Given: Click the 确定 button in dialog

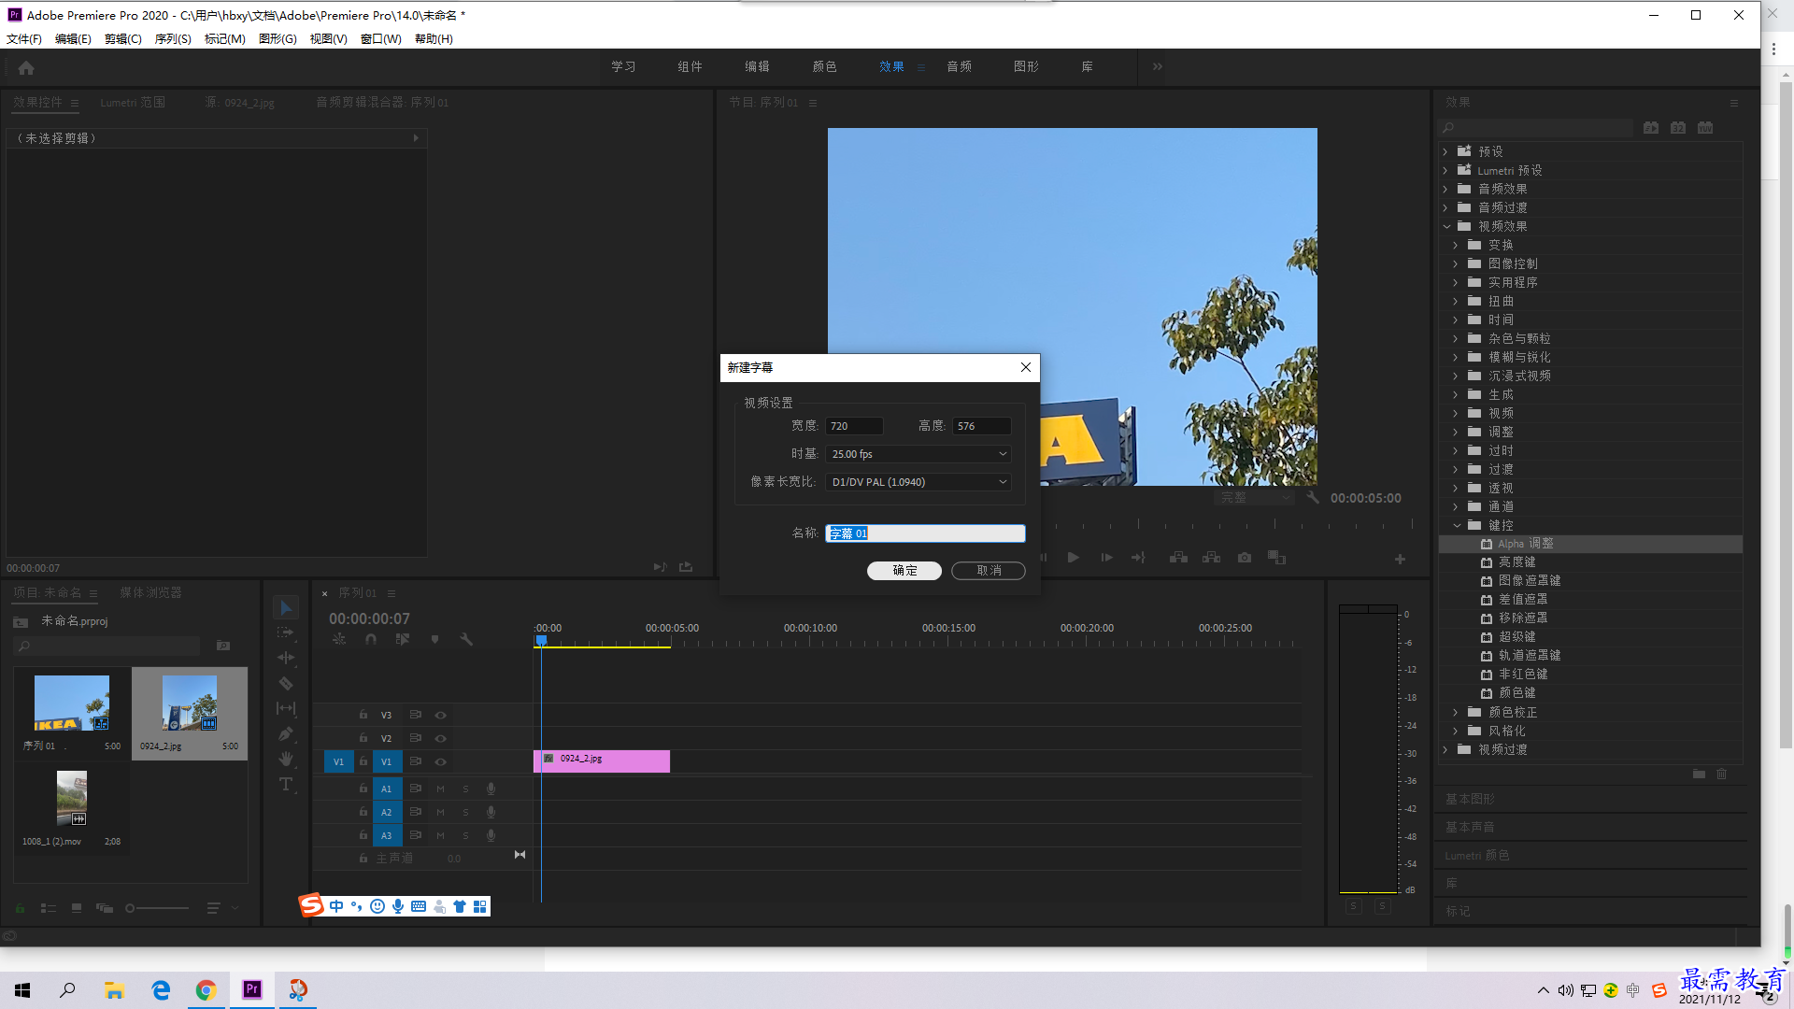Looking at the screenshot, I should point(904,571).
